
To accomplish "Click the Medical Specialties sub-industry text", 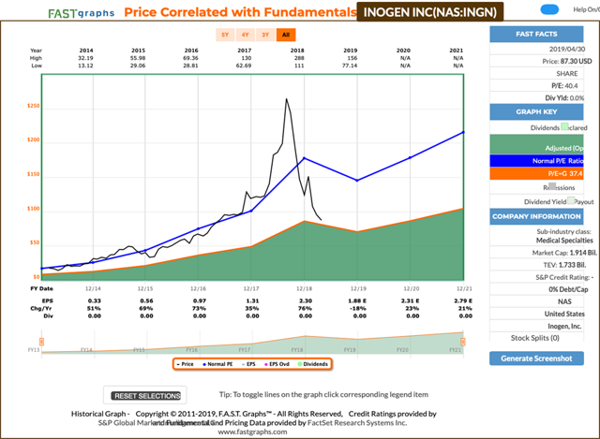I will [564, 241].
